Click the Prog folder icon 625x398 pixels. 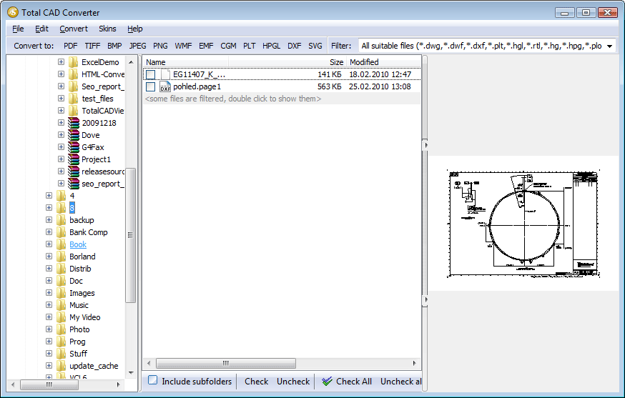[x=61, y=342]
